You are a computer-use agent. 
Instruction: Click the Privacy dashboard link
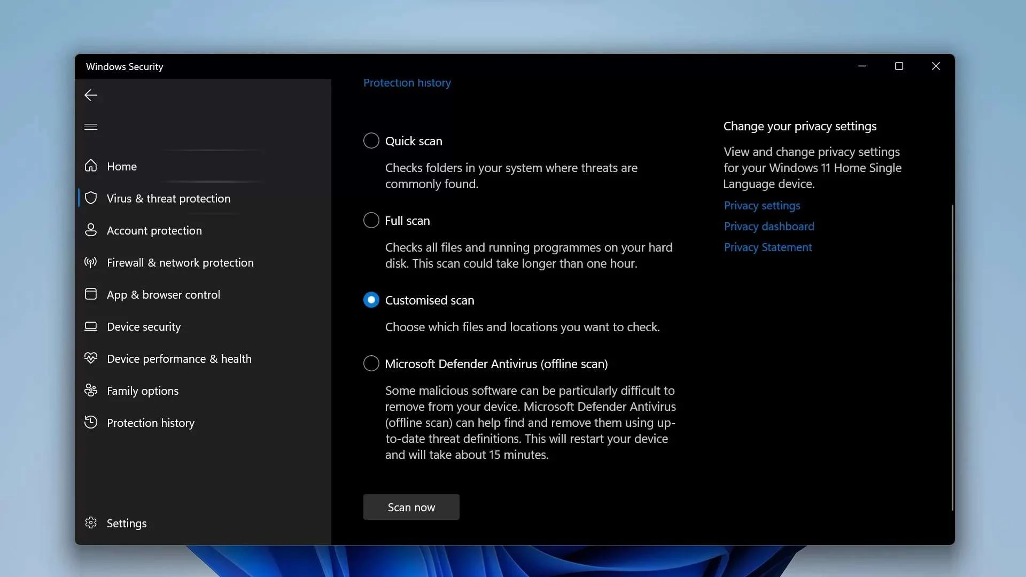click(x=769, y=225)
